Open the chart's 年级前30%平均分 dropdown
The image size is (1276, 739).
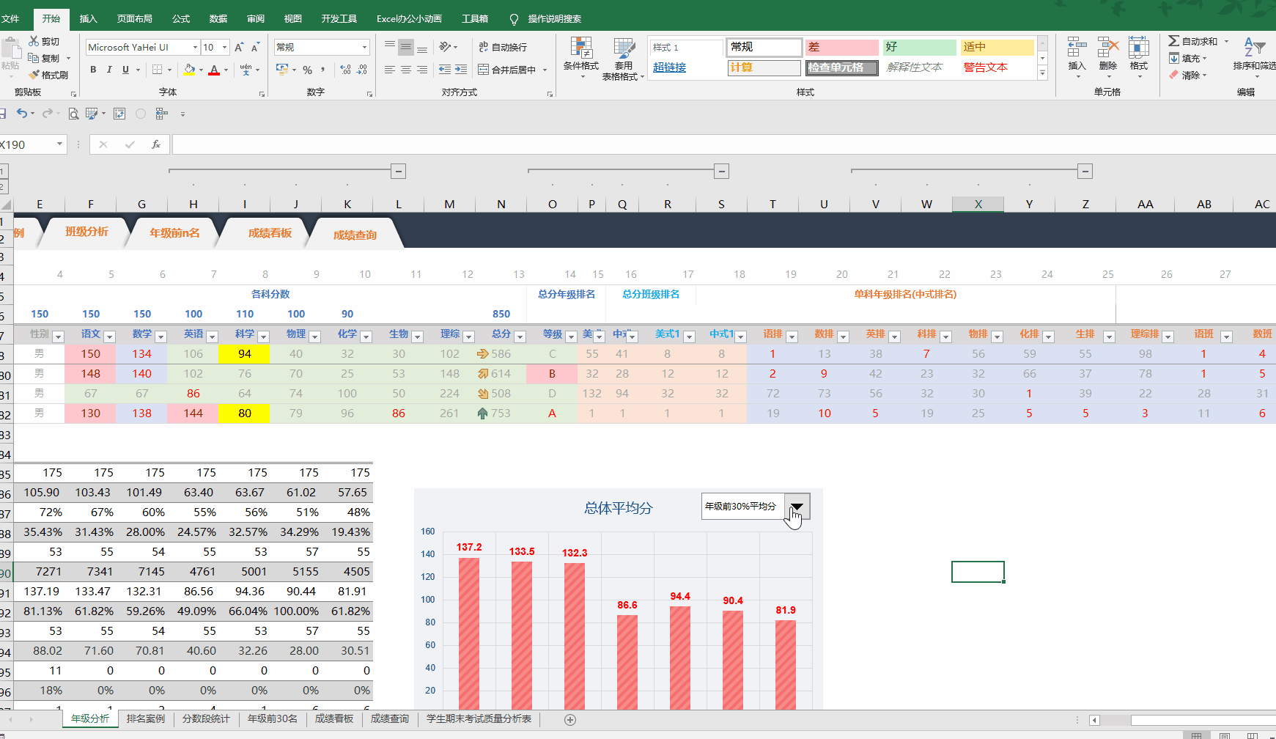[797, 507]
